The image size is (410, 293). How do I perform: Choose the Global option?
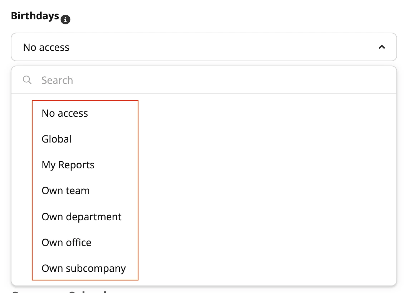click(57, 139)
